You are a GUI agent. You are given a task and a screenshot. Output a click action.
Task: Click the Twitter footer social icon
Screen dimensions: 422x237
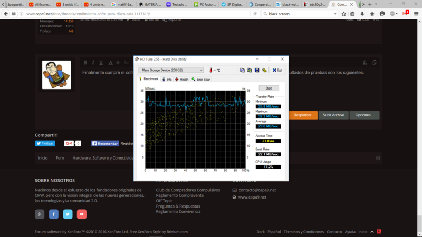click(x=68, y=214)
